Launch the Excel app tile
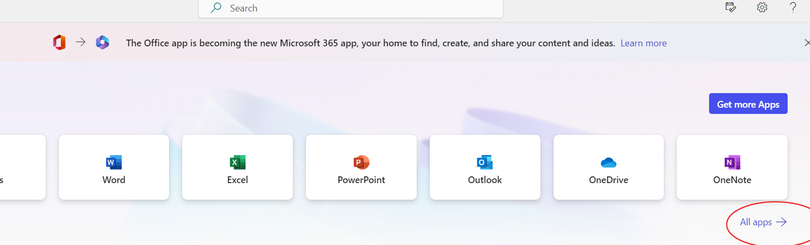Screen dimensions: 810x245 click(x=237, y=167)
